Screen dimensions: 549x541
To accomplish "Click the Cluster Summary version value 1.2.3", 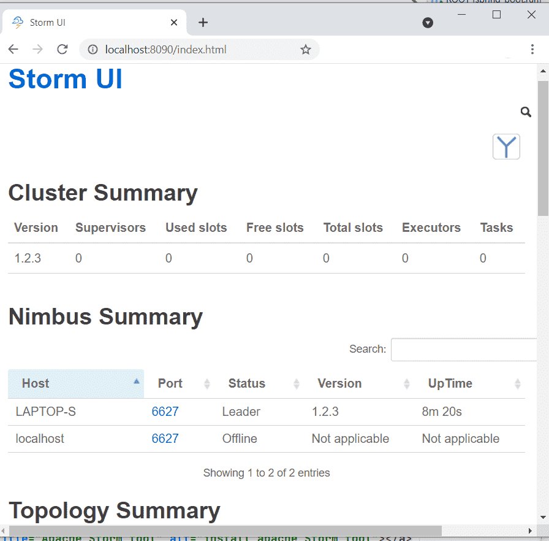I will pos(28,258).
